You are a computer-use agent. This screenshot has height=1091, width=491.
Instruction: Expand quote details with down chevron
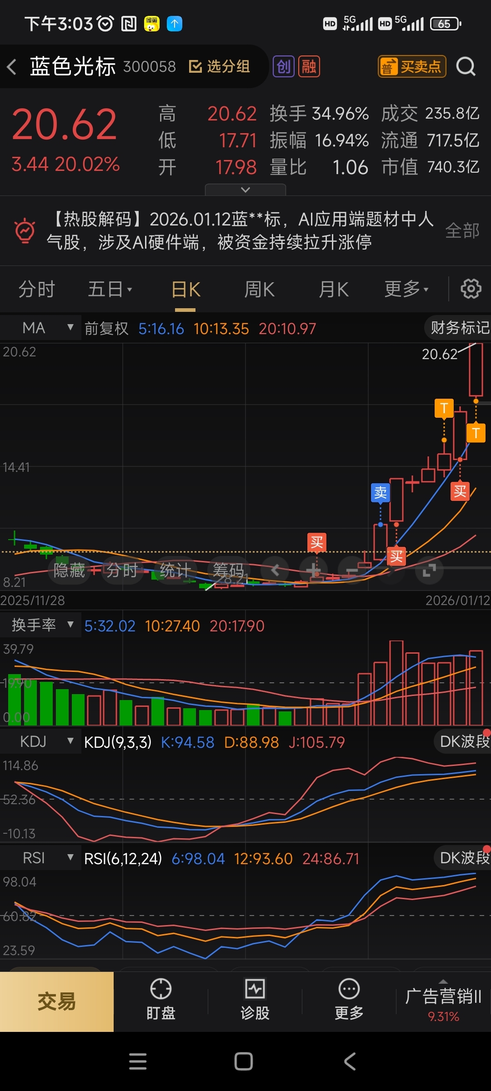click(245, 190)
